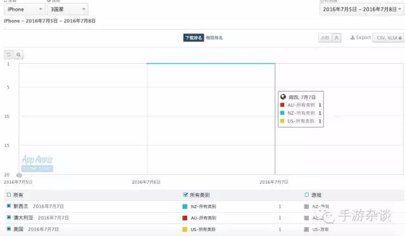Click the tooltip date 周四, 7月7日

click(x=302, y=97)
